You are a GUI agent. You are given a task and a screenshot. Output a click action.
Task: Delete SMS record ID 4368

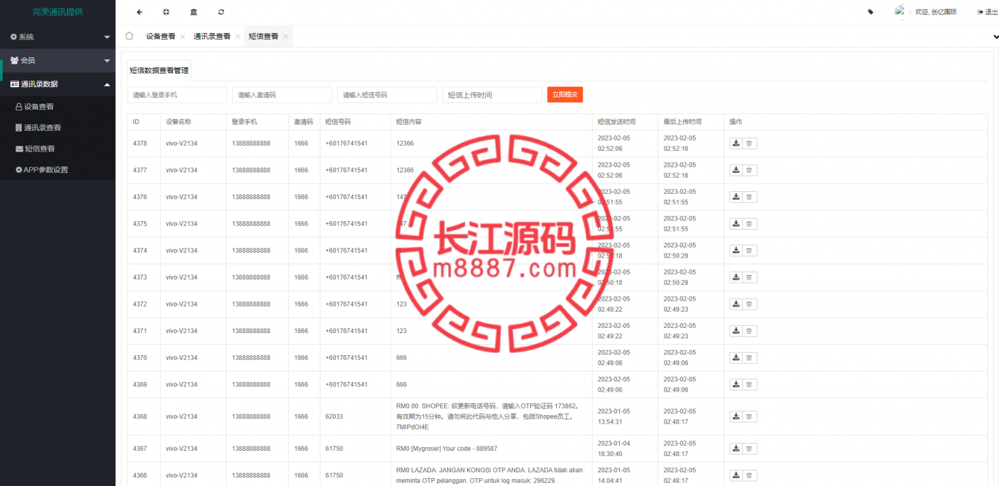749,416
